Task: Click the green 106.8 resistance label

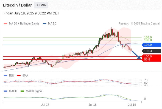Action: [x=148, y=40]
